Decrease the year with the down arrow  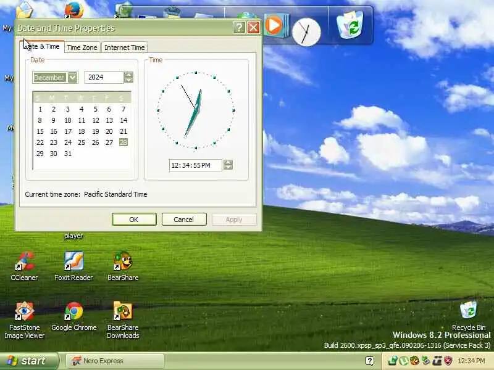(x=128, y=80)
